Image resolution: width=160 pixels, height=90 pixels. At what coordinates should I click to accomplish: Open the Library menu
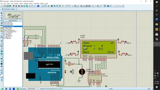click(x=30, y=3)
